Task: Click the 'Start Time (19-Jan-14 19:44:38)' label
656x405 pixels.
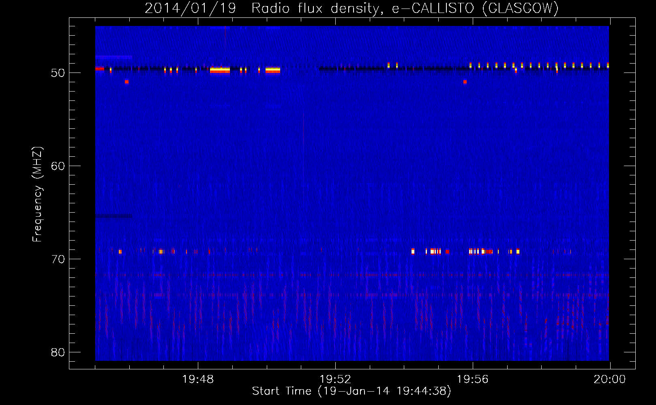Action: pyautogui.click(x=352, y=391)
